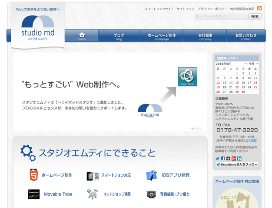Open the ネットショップ構築 service link
Screen dimensions: 272x208
(117, 194)
